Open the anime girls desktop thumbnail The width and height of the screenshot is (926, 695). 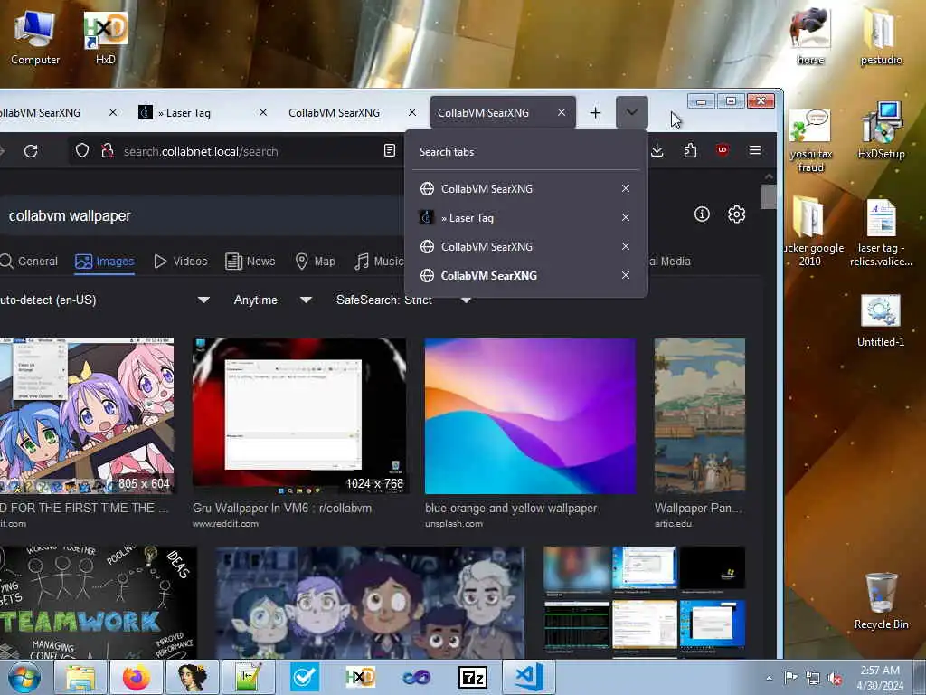pyautogui.click(x=87, y=416)
